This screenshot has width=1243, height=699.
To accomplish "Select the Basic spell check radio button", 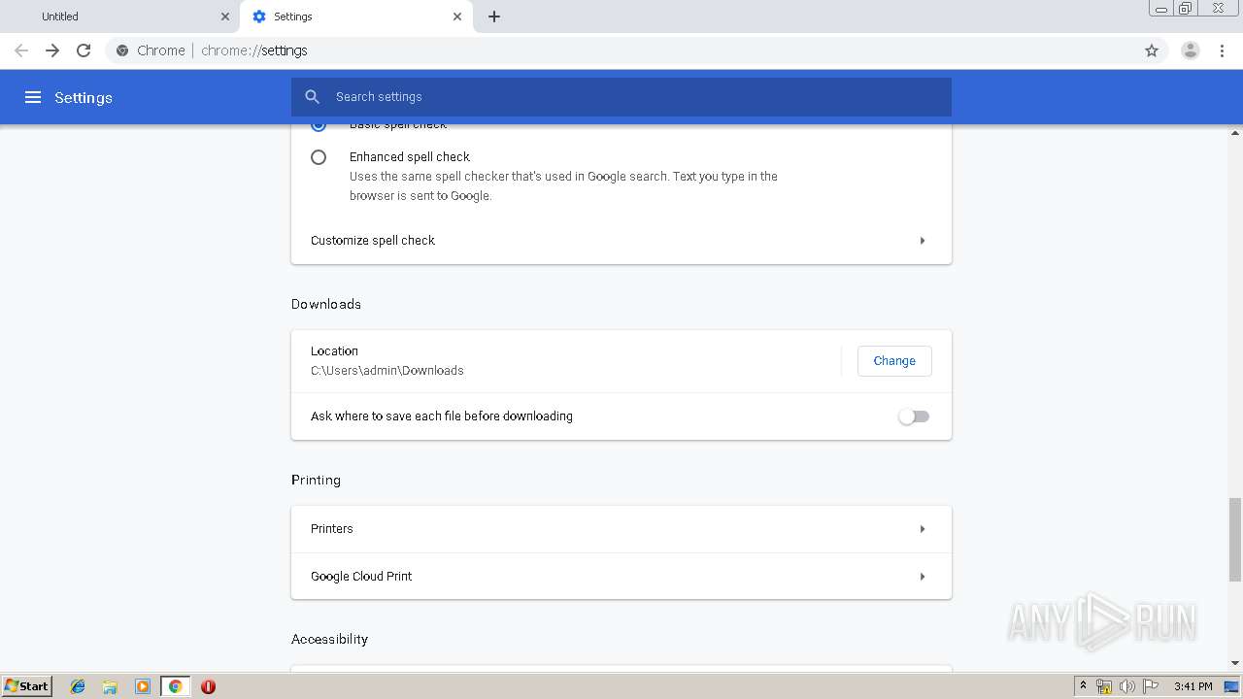I will [x=319, y=125].
